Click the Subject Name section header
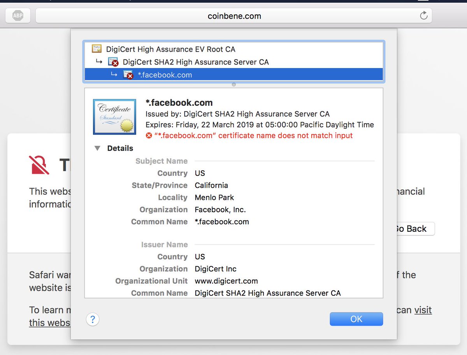 (162, 161)
